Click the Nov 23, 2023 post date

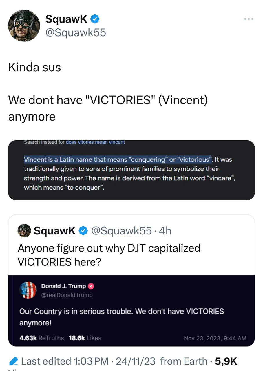click(215, 338)
